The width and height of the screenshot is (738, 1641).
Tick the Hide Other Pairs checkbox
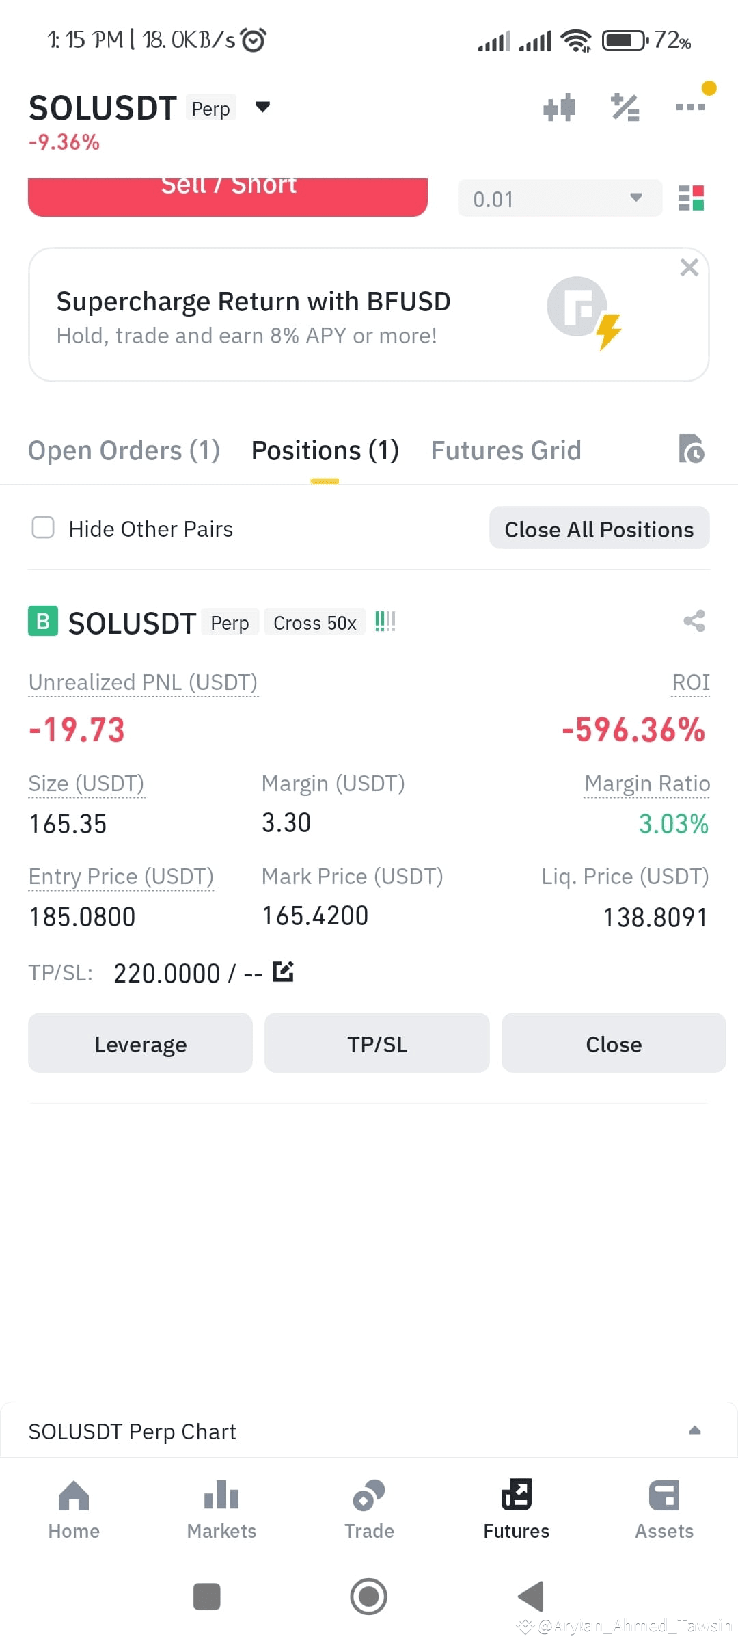click(x=43, y=528)
